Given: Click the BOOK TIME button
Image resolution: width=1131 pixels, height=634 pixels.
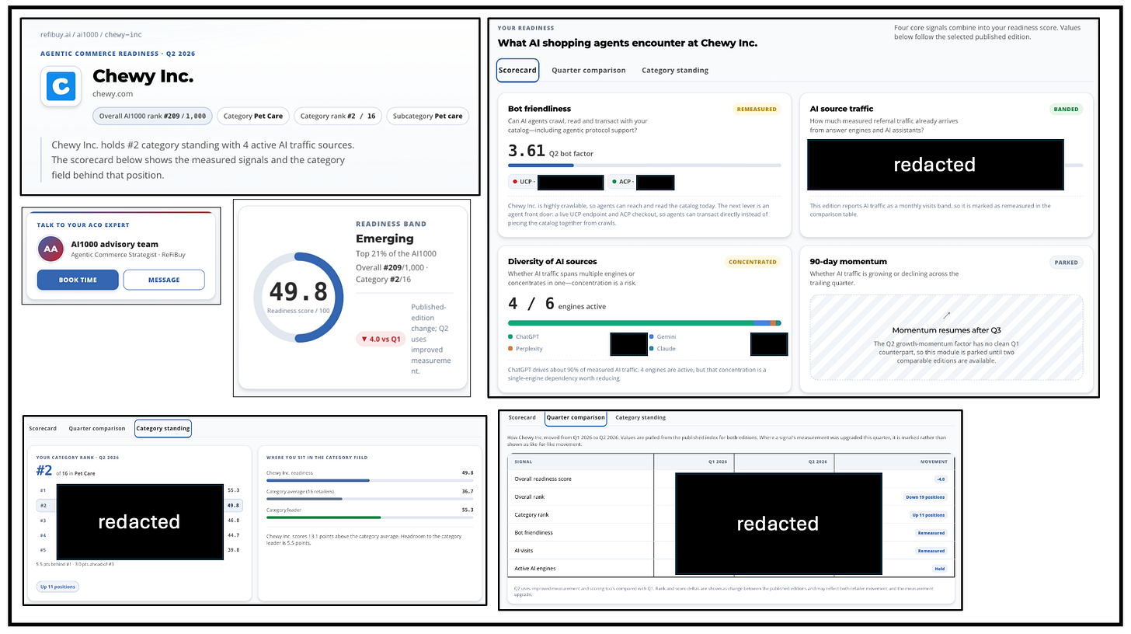Looking at the screenshot, I should click(x=78, y=280).
